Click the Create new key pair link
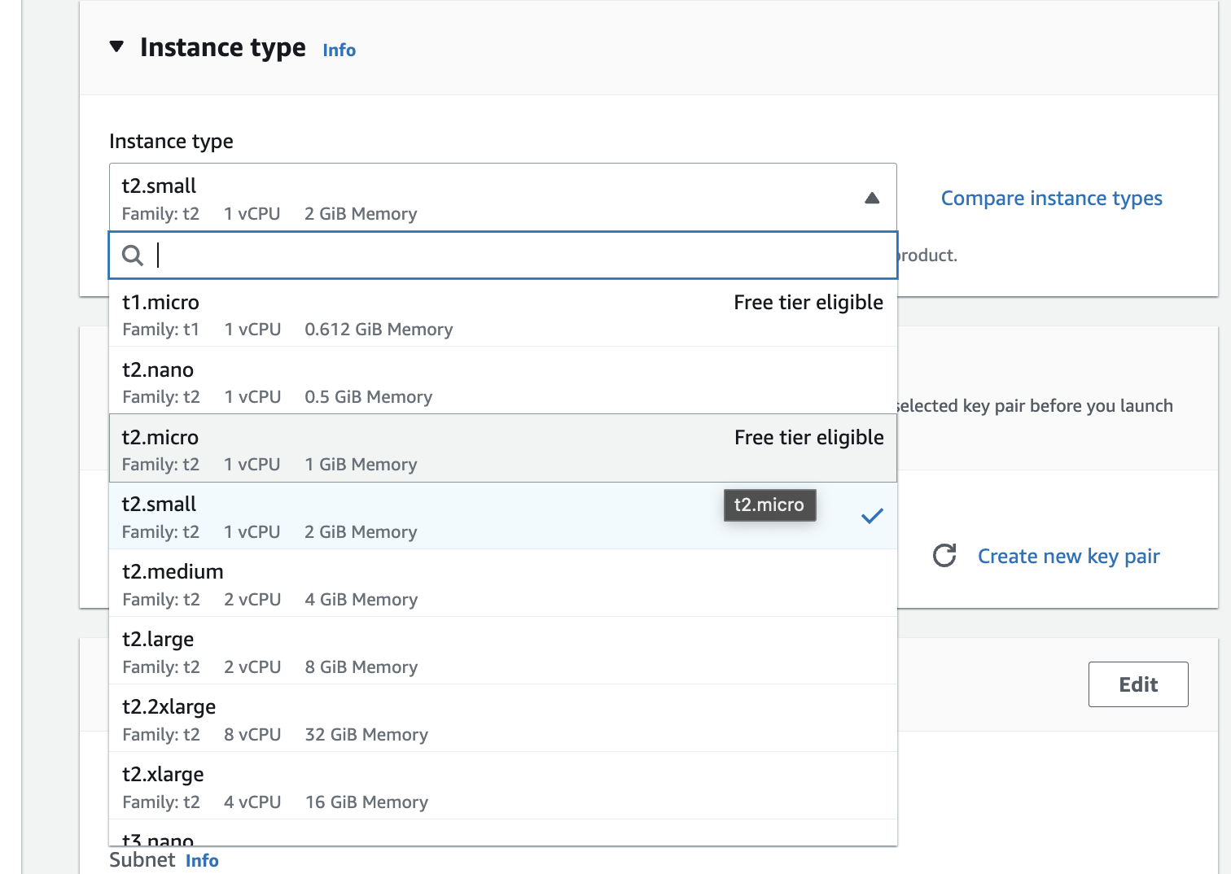The width and height of the screenshot is (1231, 874). [1068, 557]
